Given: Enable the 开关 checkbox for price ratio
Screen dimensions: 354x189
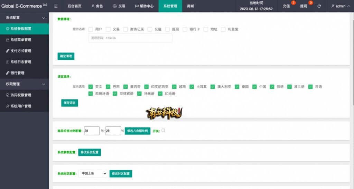Looking at the screenshot, I should (163, 130).
